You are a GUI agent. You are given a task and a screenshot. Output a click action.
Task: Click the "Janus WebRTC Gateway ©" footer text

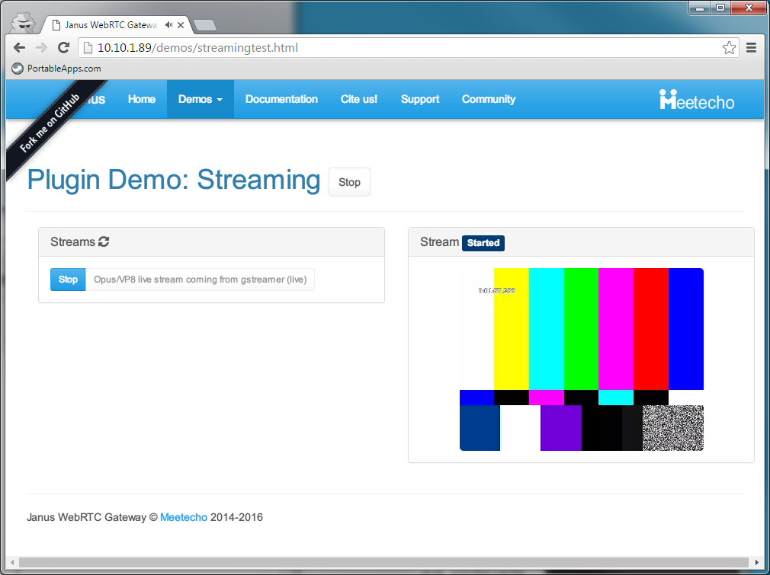point(91,517)
